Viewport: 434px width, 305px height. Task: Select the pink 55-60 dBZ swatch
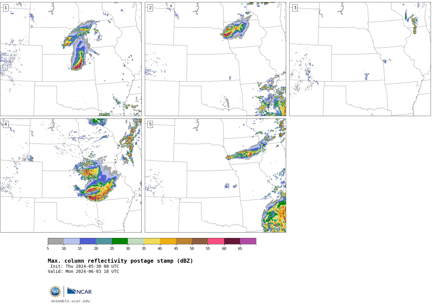(216, 241)
